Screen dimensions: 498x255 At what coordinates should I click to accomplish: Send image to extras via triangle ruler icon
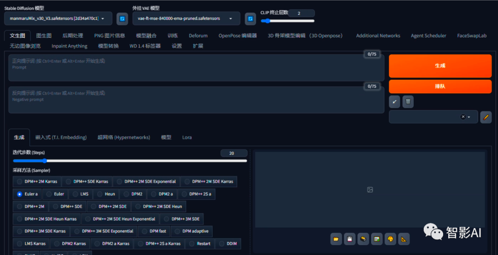click(x=404, y=239)
